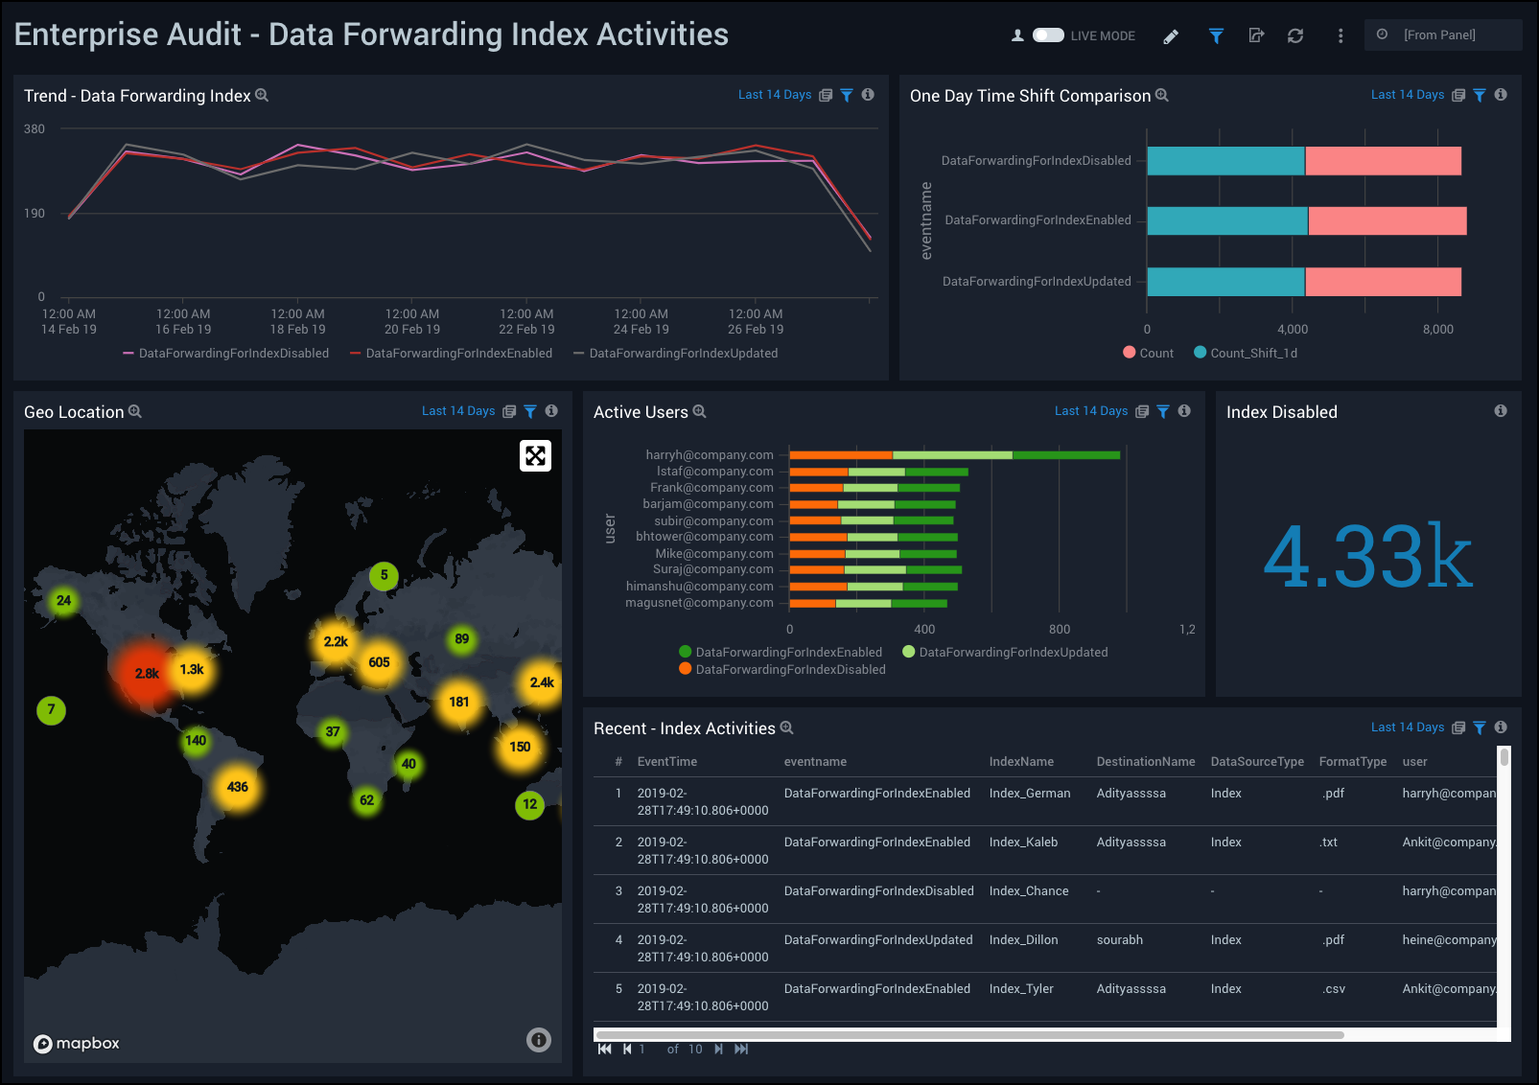Click the map attribution info icon

[x=539, y=1040]
